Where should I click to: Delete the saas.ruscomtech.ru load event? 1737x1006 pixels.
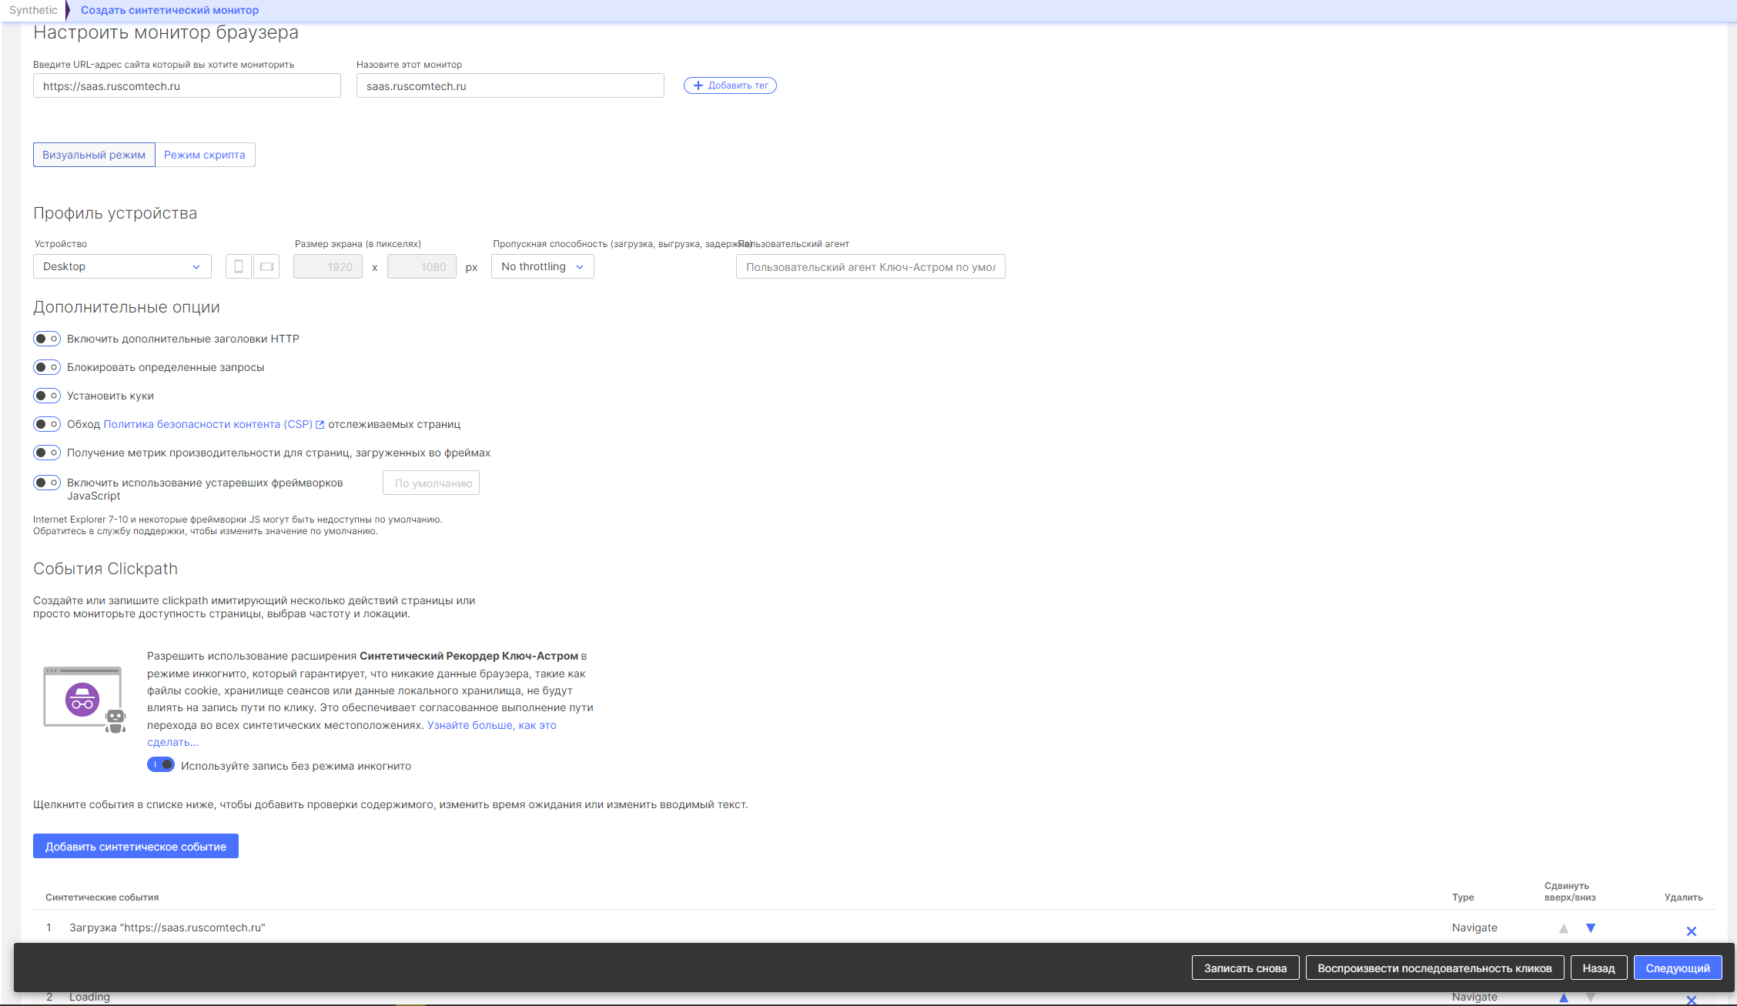(x=1691, y=931)
